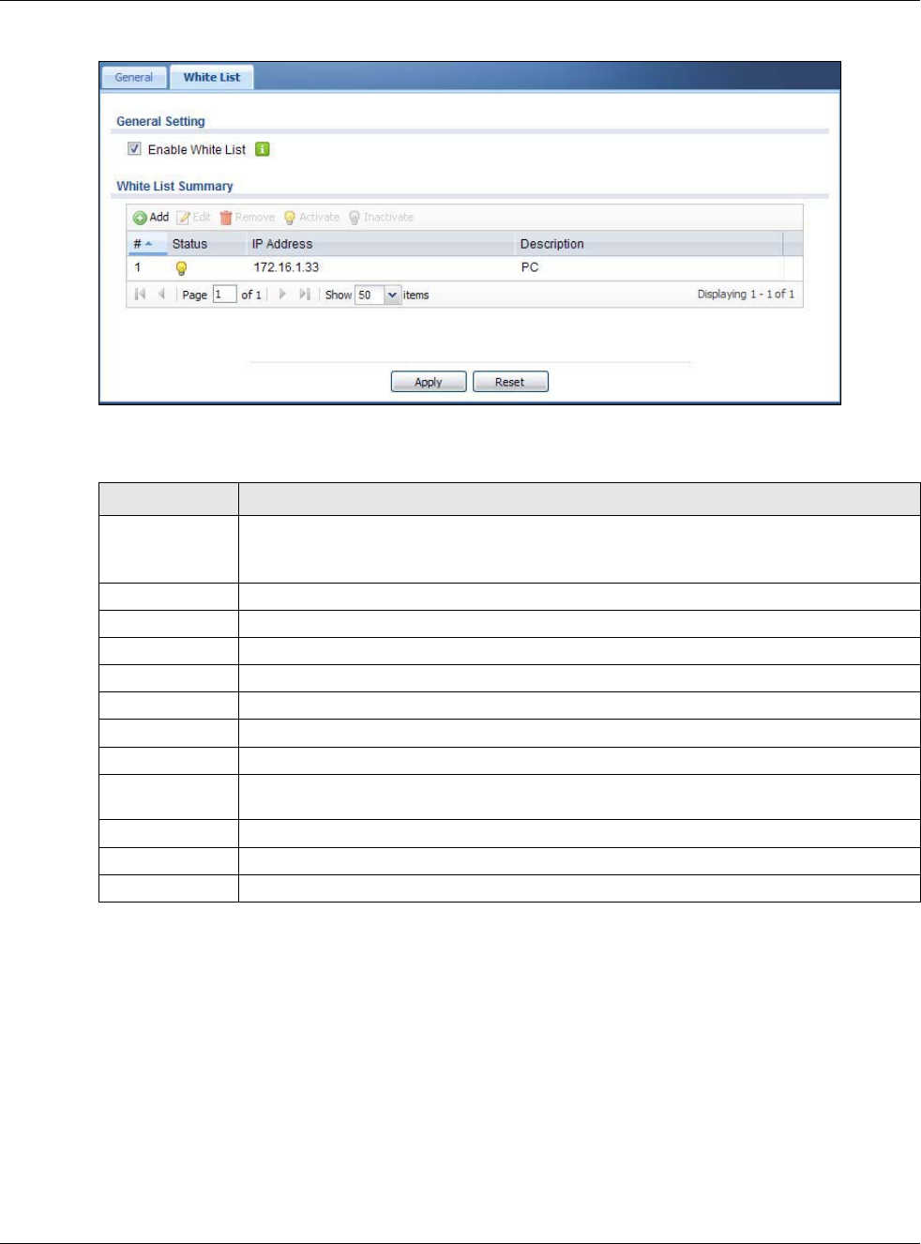921x1244 pixels.
Task: Go to the last page arrow
Action: pyautogui.click(x=304, y=295)
